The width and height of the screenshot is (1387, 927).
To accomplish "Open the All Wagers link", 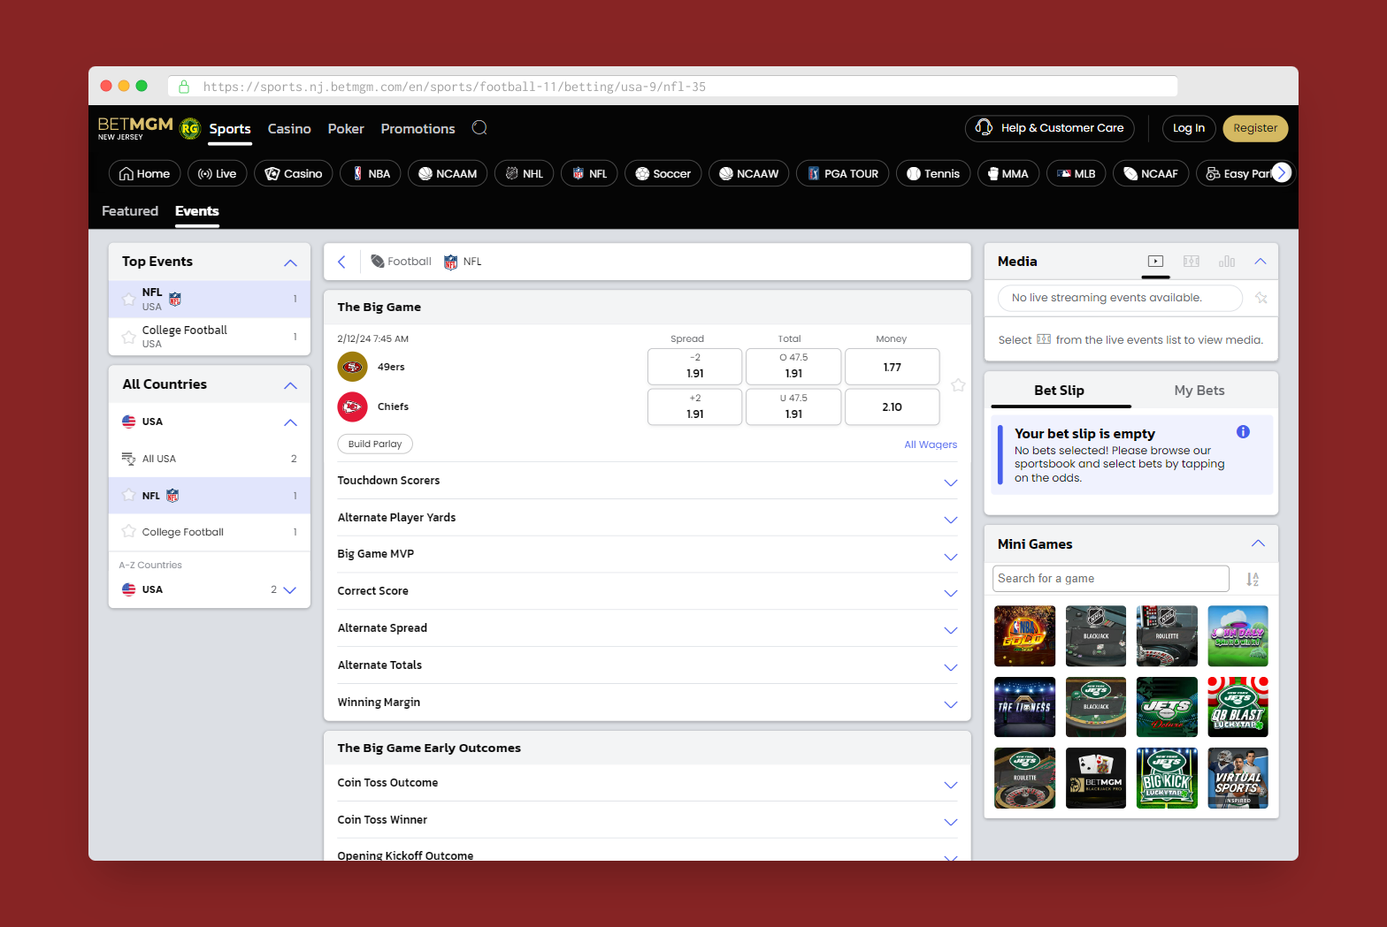I will pyautogui.click(x=931, y=445).
